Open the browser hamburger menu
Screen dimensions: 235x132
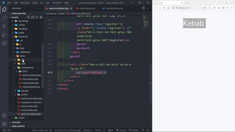click(x=232, y=8)
